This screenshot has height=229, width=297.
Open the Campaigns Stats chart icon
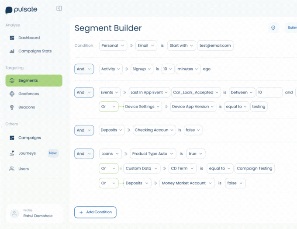point(12,51)
